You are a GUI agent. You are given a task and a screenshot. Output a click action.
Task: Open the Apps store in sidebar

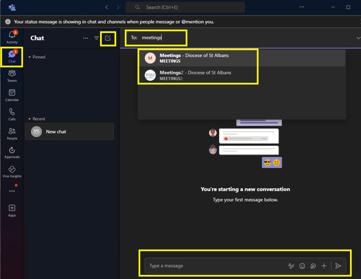click(12, 211)
